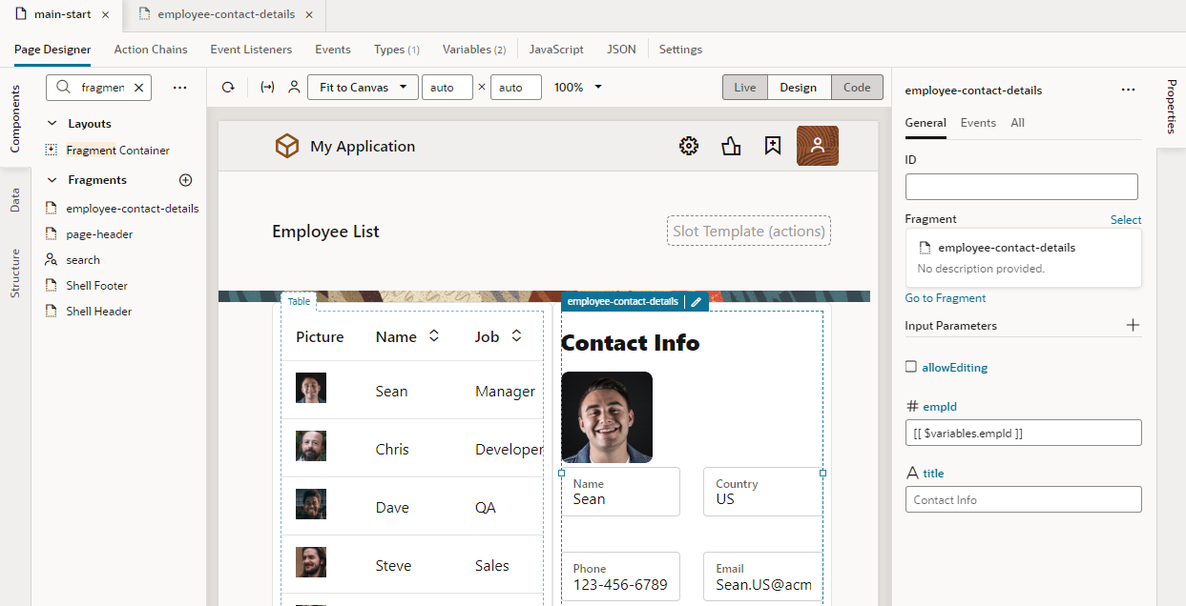Edit fragment using pencil icon

point(697,302)
